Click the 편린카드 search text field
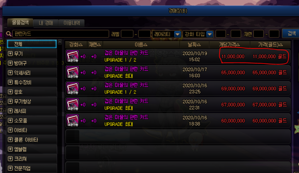Viewport: 299px width, 173px height. 61,34
